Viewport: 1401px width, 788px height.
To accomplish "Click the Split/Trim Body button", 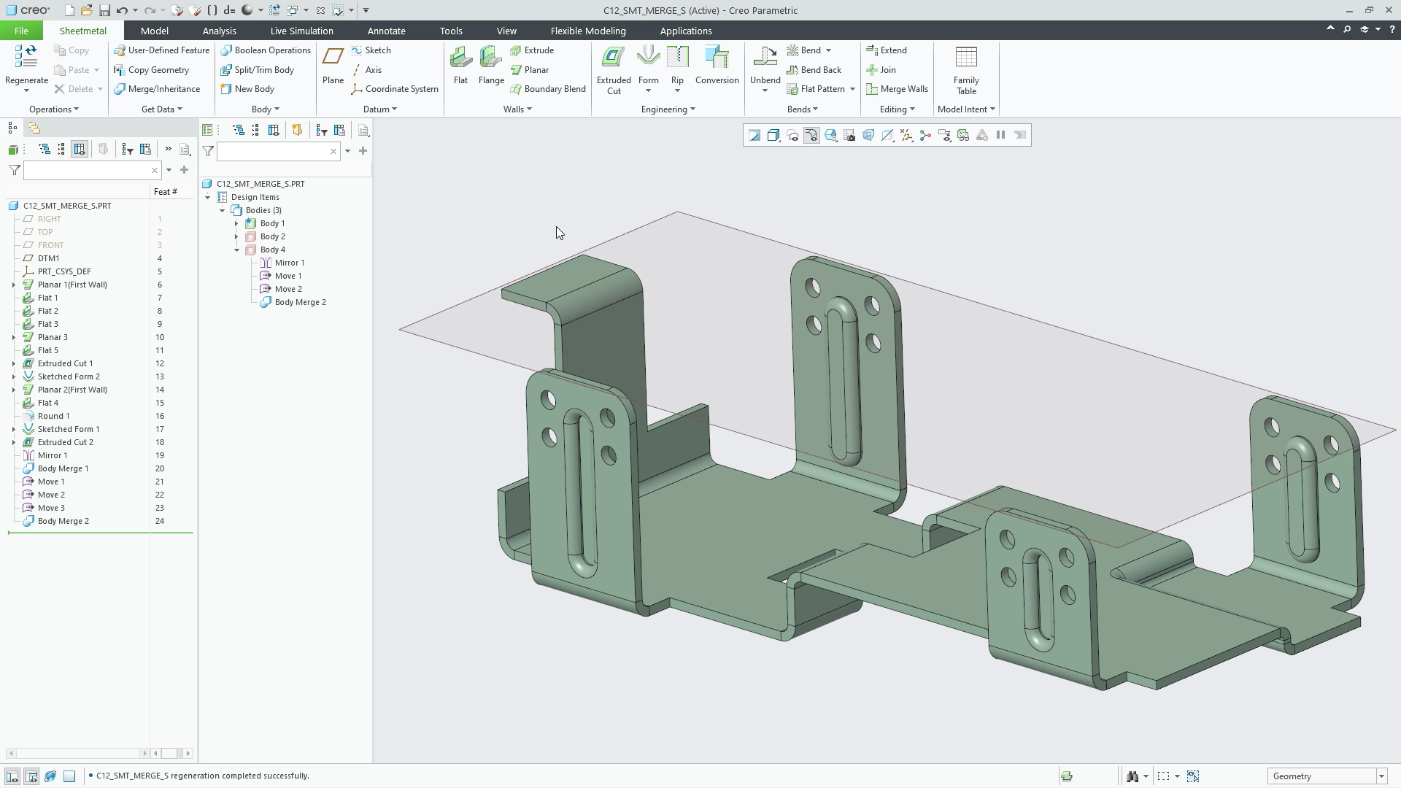I will click(x=258, y=70).
